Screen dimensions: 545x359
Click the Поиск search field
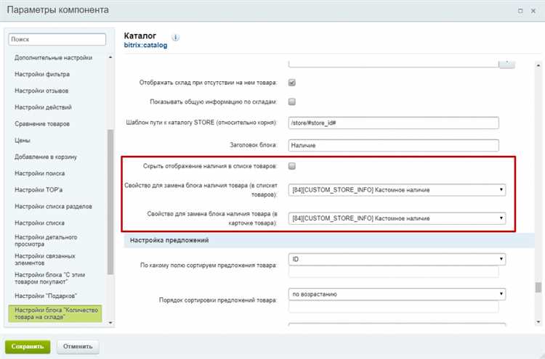(57, 39)
